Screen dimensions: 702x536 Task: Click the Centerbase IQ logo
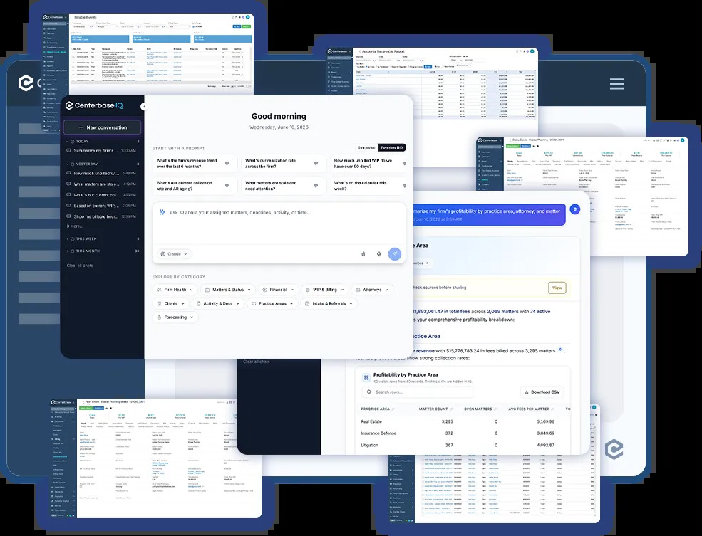point(94,105)
